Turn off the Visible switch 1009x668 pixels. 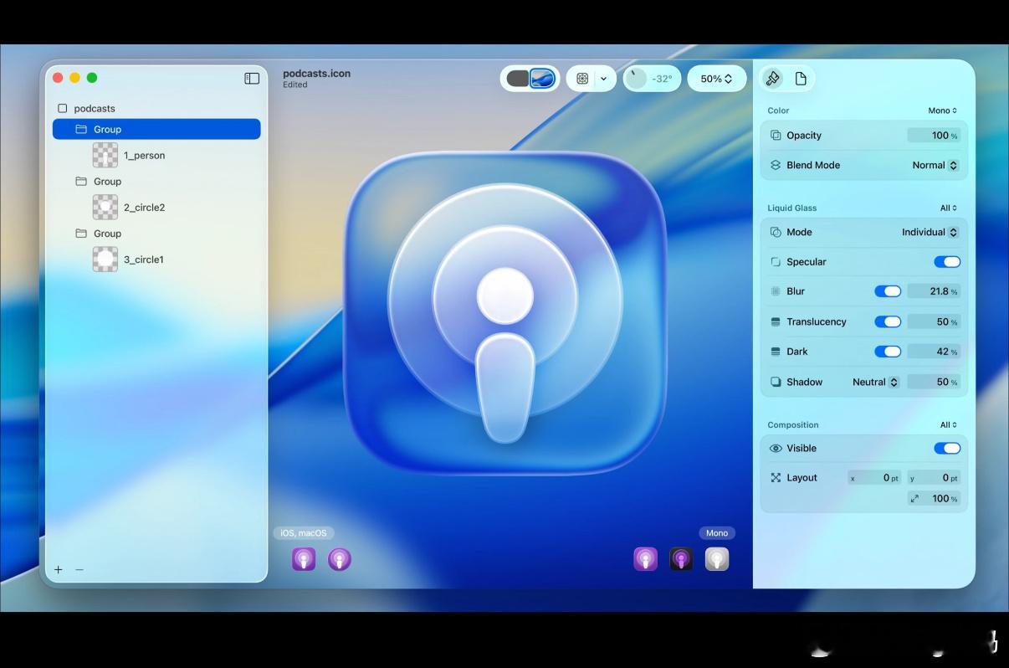point(946,449)
